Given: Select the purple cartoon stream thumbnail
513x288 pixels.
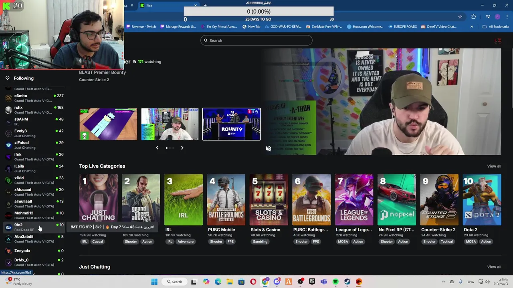Looking at the screenshot, I should [108, 124].
